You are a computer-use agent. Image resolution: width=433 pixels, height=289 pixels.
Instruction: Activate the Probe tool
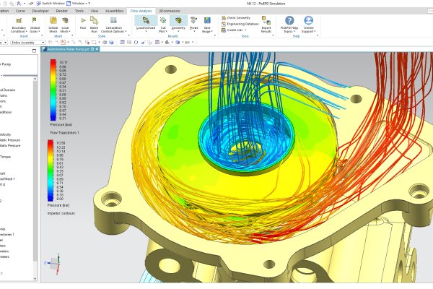(194, 22)
